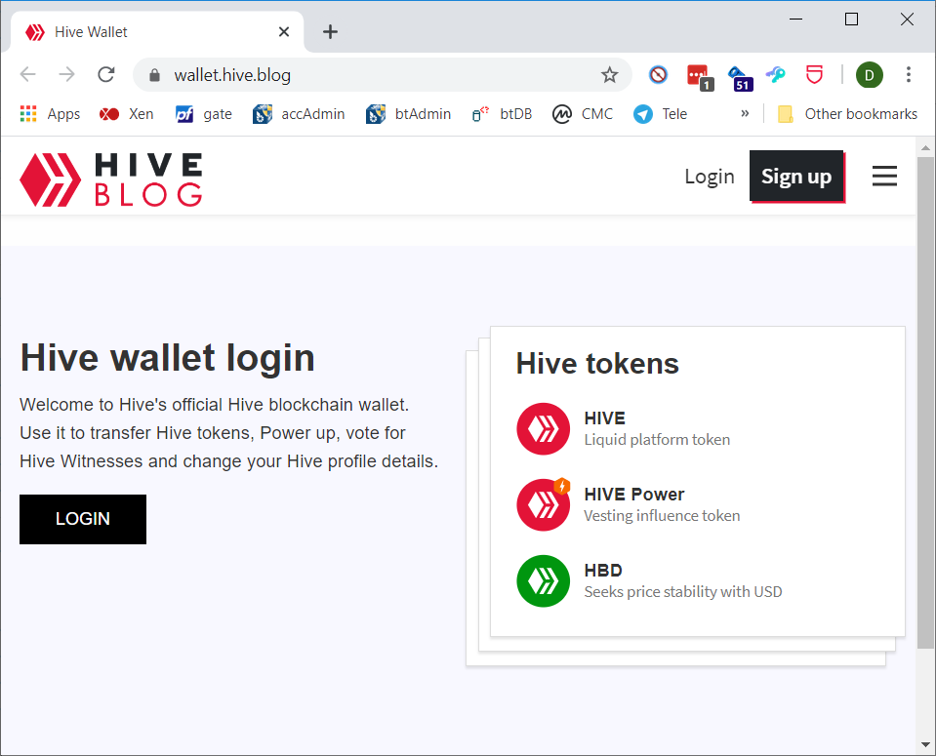This screenshot has width=936, height=756.
Task: Click the "Hive tokens" heading
Action: 597,364
